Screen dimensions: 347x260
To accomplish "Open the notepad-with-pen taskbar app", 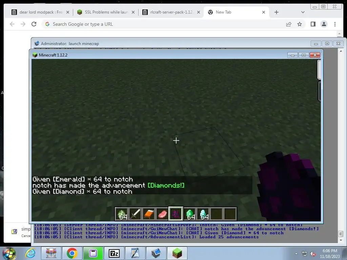I will pyautogui.click(x=135, y=253).
